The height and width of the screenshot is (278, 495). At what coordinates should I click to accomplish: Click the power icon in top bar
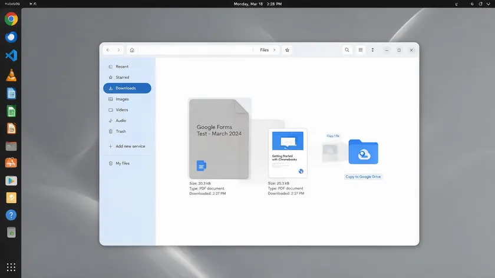[480, 4]
